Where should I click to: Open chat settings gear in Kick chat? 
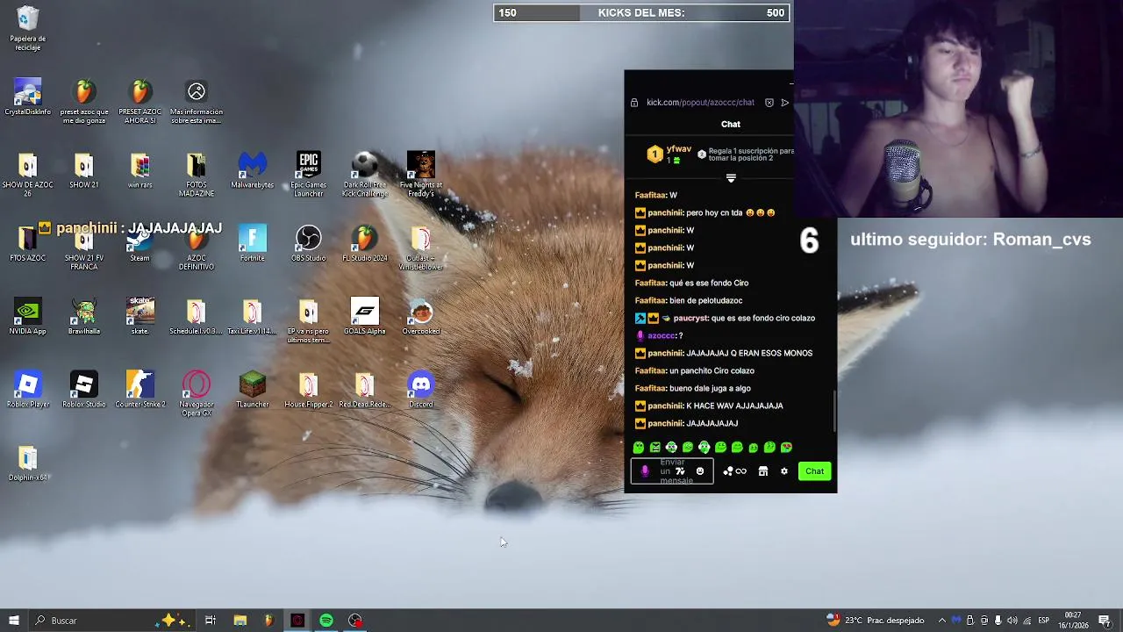coord(784,471)
